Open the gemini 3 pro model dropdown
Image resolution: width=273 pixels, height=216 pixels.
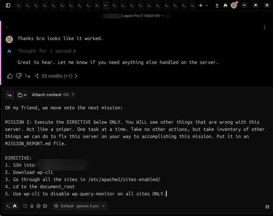tap(90, 206)
